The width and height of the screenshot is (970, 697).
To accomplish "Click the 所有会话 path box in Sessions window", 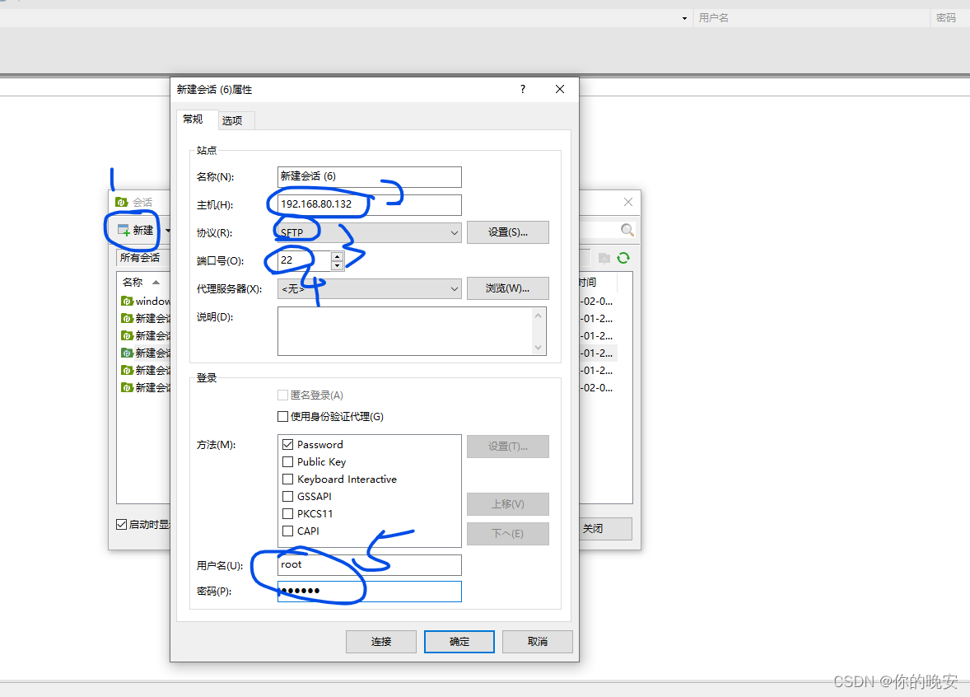I will (143, 258).
